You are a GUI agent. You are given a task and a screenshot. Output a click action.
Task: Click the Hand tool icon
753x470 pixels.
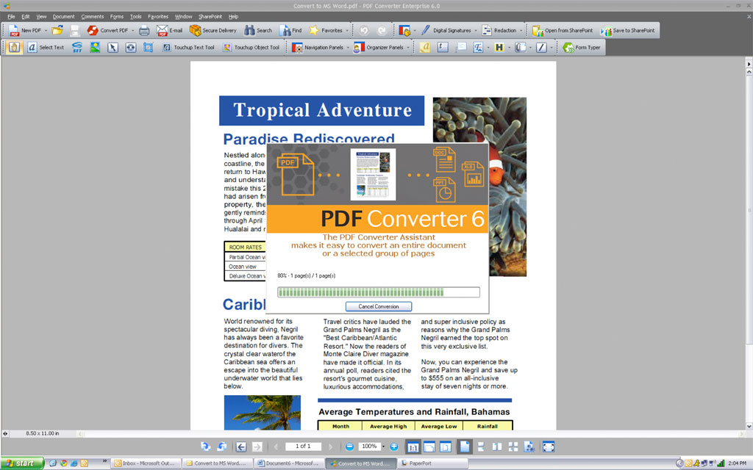(x=15, y=47)
